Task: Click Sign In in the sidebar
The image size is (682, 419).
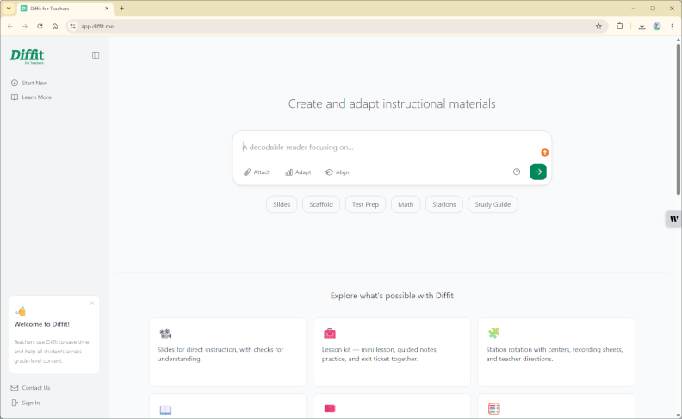Action: tap(26, 403)
